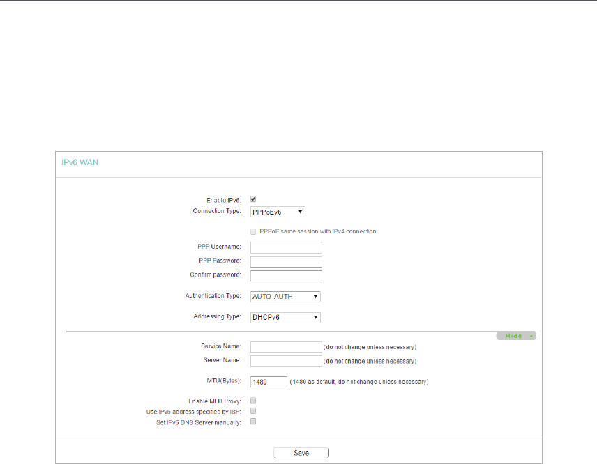Click the IPv6 WAN heading text
Screen dimensions: 597x464
click(x=80, y=162)
